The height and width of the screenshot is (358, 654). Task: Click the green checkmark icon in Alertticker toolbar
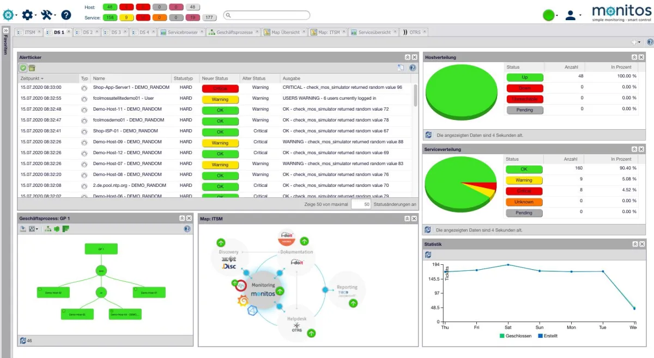coord(23,68)
